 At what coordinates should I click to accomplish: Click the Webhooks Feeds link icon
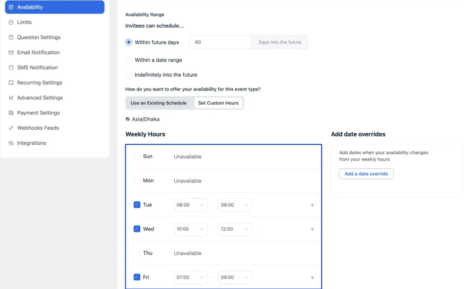coord(11,128)
